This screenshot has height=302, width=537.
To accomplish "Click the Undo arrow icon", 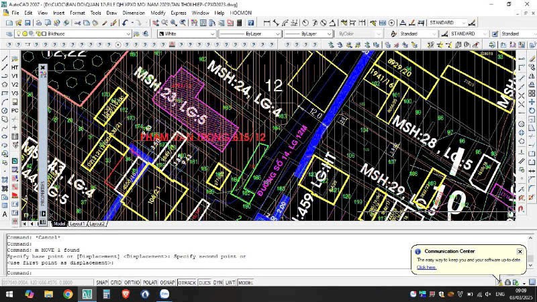I will tap(125, 23).
